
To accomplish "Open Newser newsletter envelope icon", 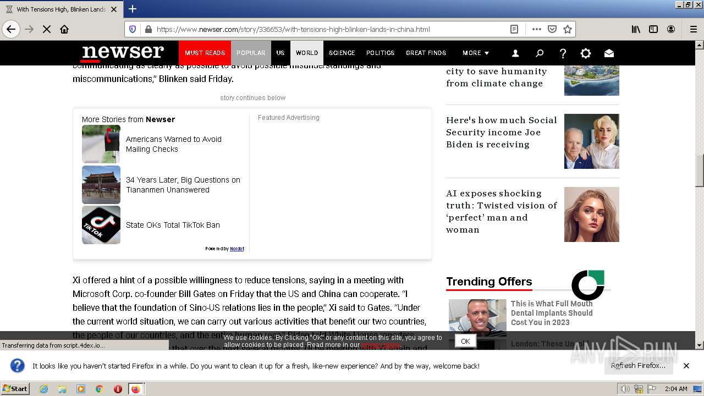I will tap(609, 53).
